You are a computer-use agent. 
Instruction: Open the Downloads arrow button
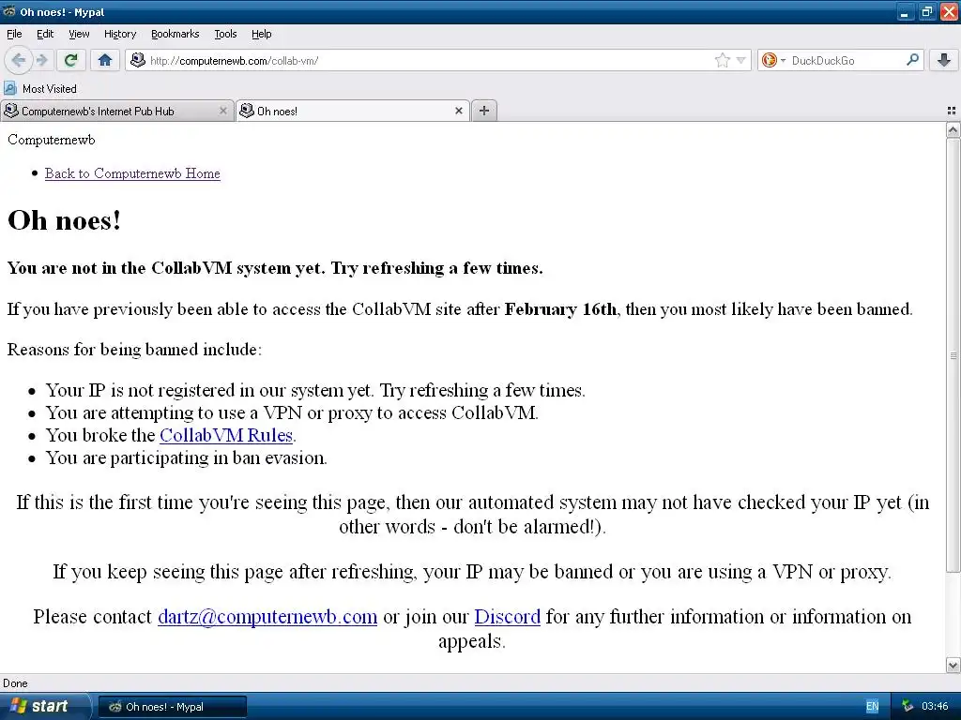click(x=944, y=60)
